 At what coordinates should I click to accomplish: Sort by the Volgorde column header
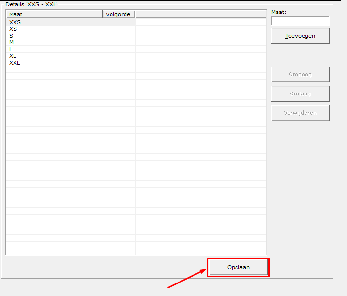click(119, 14)
